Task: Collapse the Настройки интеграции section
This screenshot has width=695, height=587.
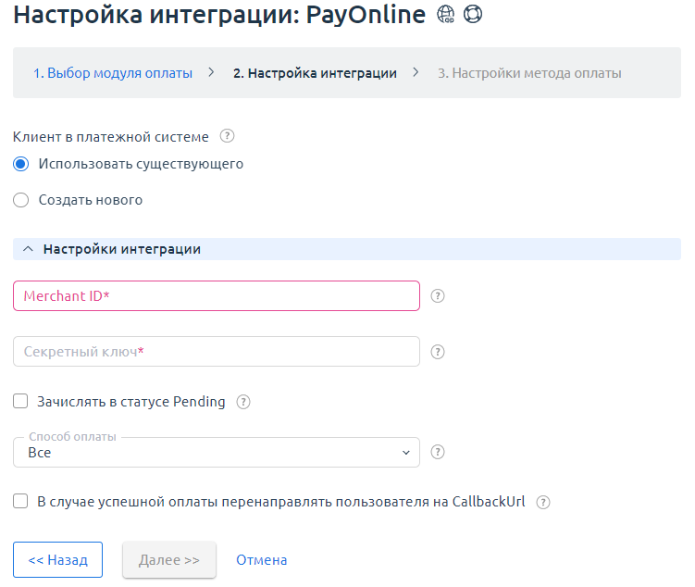Action: point(28,249)
